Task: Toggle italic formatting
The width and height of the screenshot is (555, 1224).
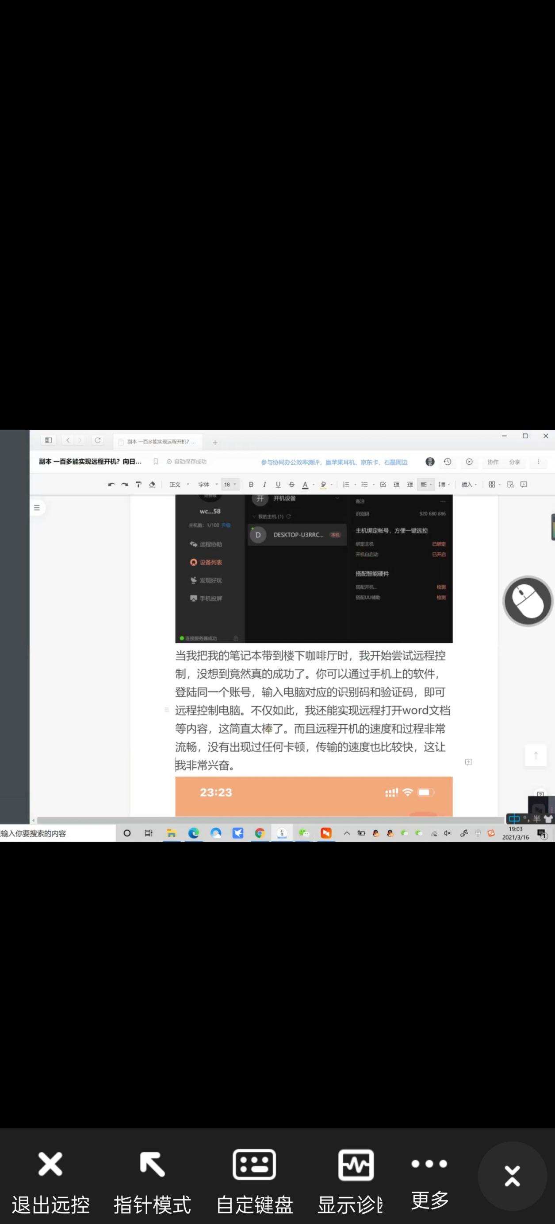Action: pyautogui.click(x=264, y=485)
